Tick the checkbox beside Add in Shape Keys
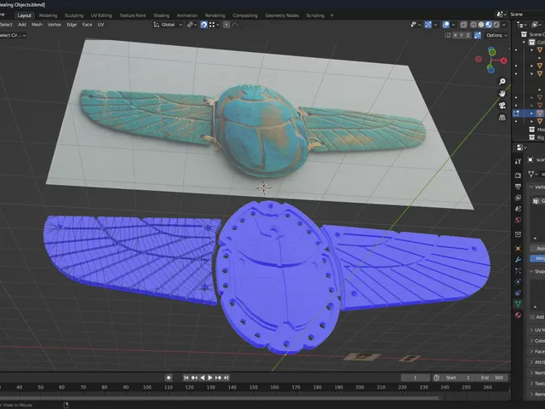The height and width of the screenshot is (409, 545). tap(532, 317)
